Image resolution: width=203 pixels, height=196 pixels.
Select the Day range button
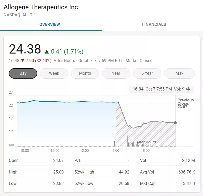click(x=23, y=73)
